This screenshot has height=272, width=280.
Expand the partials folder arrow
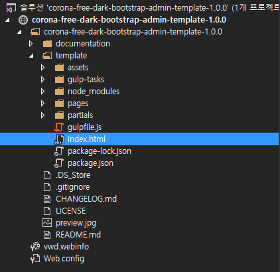[43, 115]
